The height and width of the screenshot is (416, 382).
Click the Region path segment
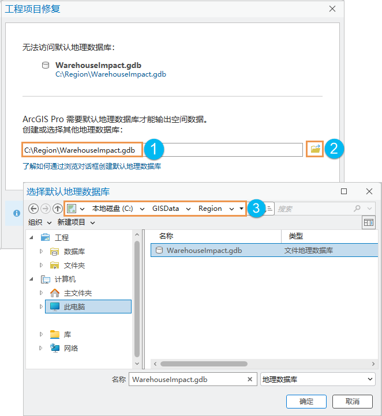coord(210,209)
